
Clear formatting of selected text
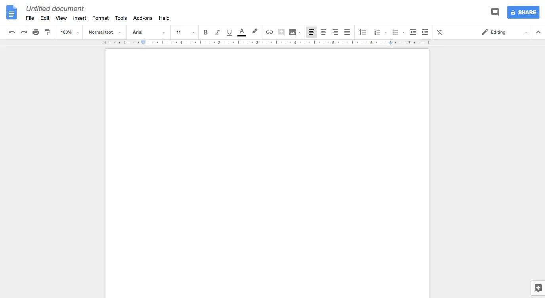pos(439,32)
